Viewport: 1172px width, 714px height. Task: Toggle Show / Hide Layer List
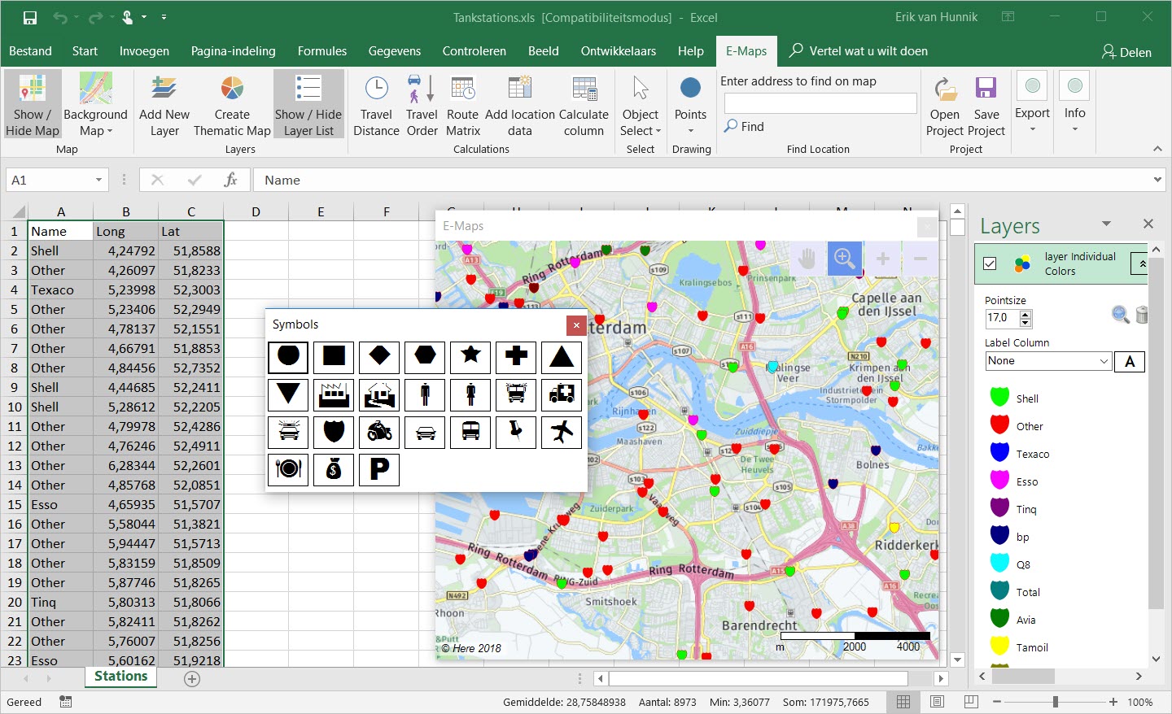[308, 104]
